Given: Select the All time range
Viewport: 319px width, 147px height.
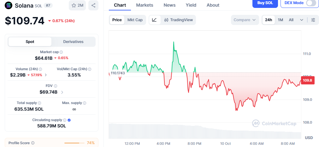Looking at the screenshot, I should tap(291, 20).
